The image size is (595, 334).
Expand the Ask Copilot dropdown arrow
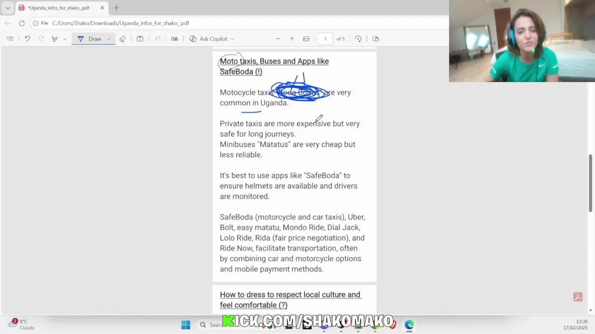click(x=232, y=39)
